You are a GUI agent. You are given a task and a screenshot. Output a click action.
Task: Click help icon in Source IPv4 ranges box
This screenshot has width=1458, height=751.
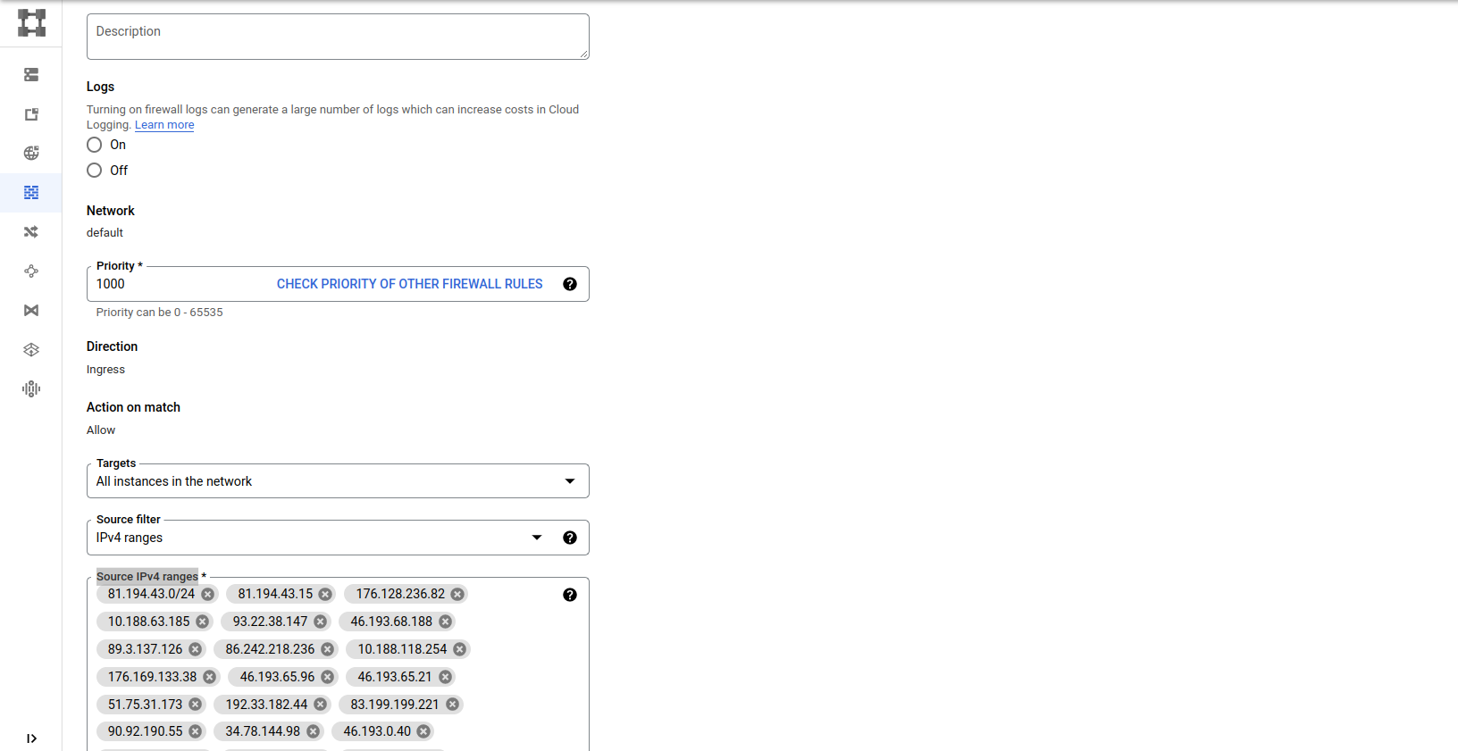pyautogui.click(x=570, y=595)
